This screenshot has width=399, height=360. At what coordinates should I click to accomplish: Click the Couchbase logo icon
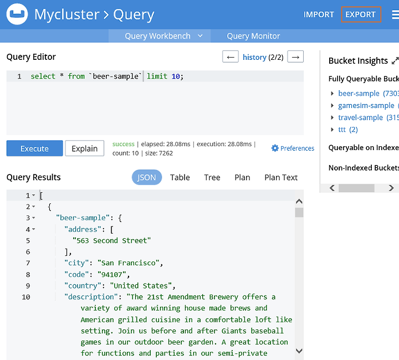click(17, 14)
